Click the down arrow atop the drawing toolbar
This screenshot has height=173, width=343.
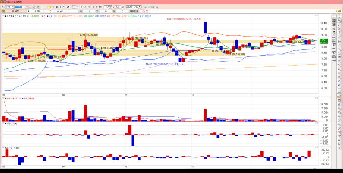tap(339, 17)
